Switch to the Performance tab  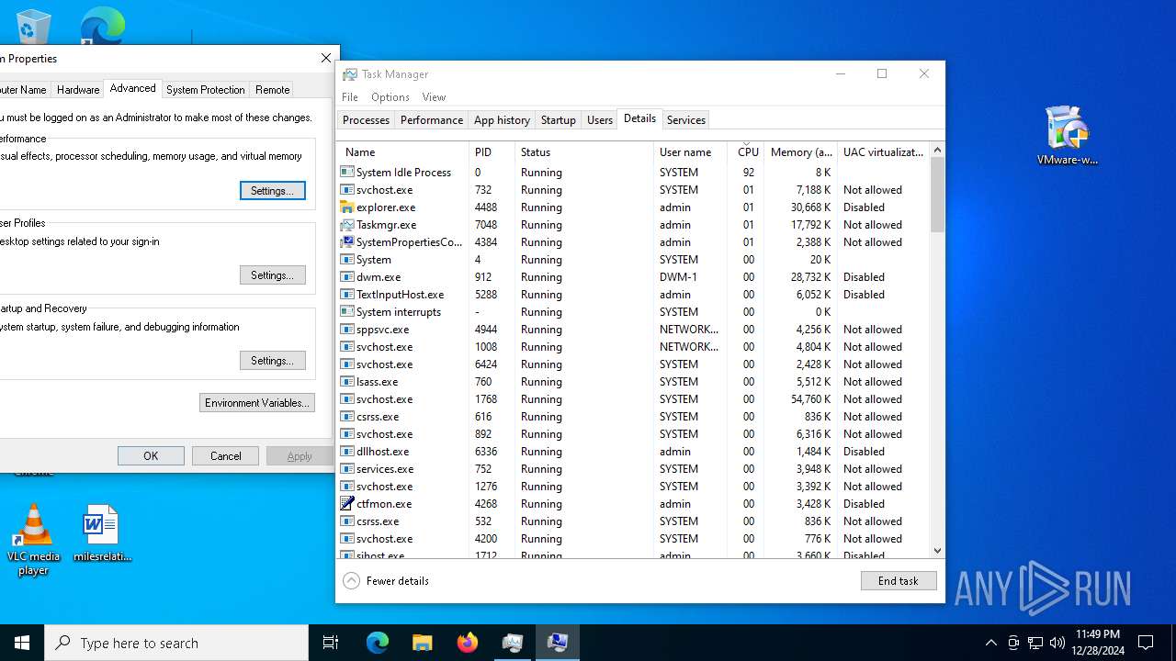click(432, 120)
